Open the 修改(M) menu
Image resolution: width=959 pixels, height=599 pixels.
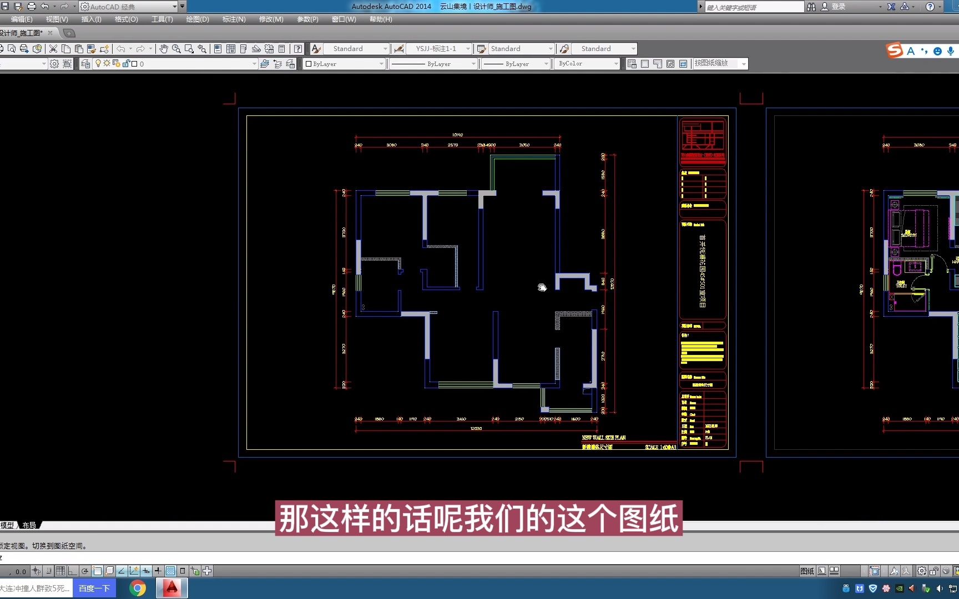tap(271, 19)
